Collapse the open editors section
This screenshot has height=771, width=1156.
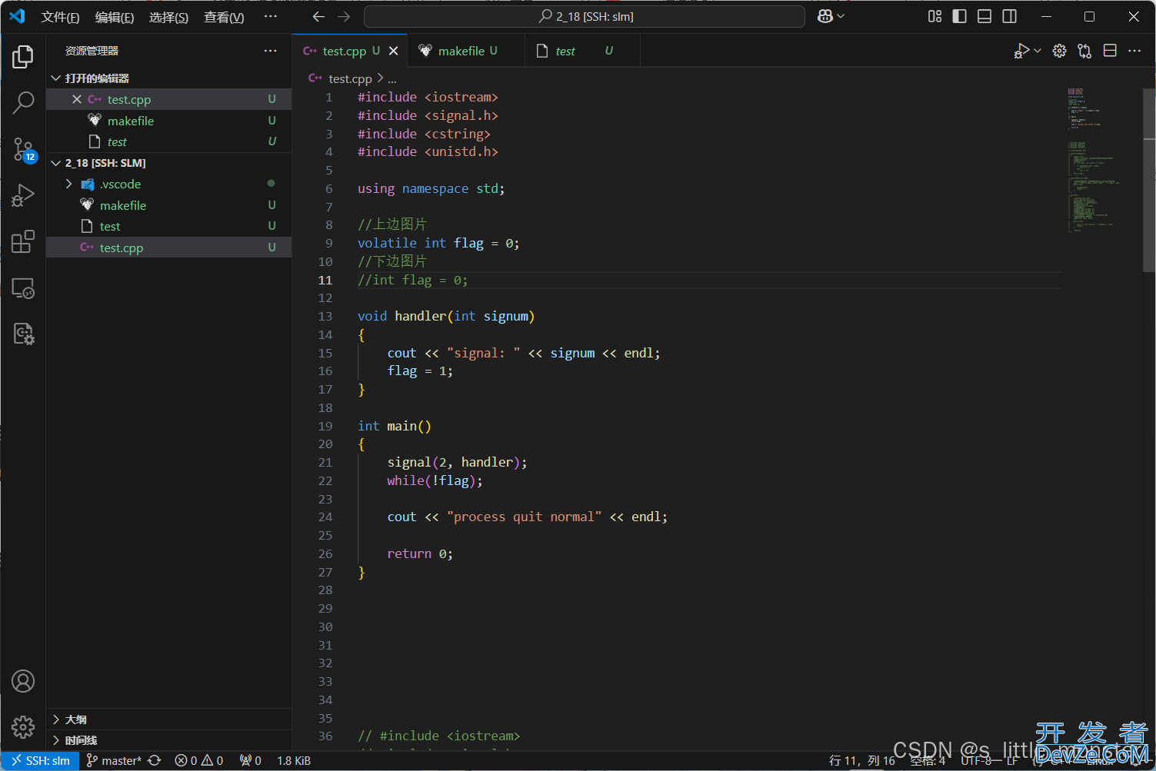(56, 78)
